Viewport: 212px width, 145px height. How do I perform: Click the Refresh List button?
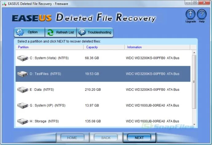point(61,32)
